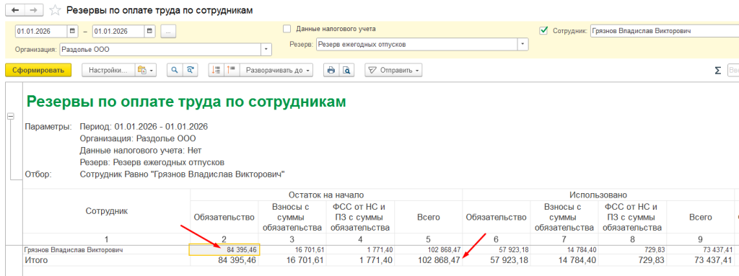This screenshot has width=739, height=276.
Task: Click the Период parameter line
Action: point(144,127)
